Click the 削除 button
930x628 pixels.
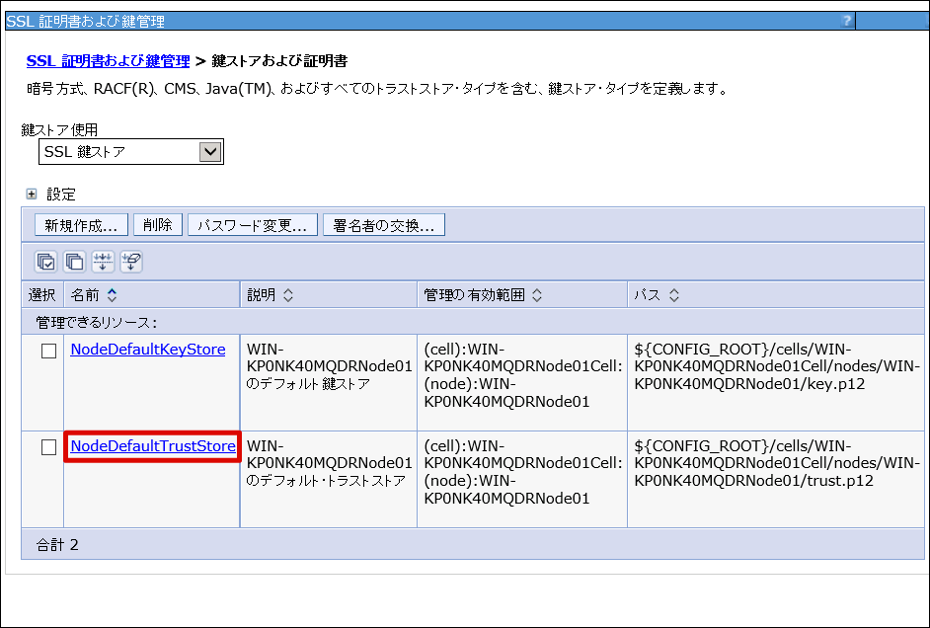coord(157,225)
